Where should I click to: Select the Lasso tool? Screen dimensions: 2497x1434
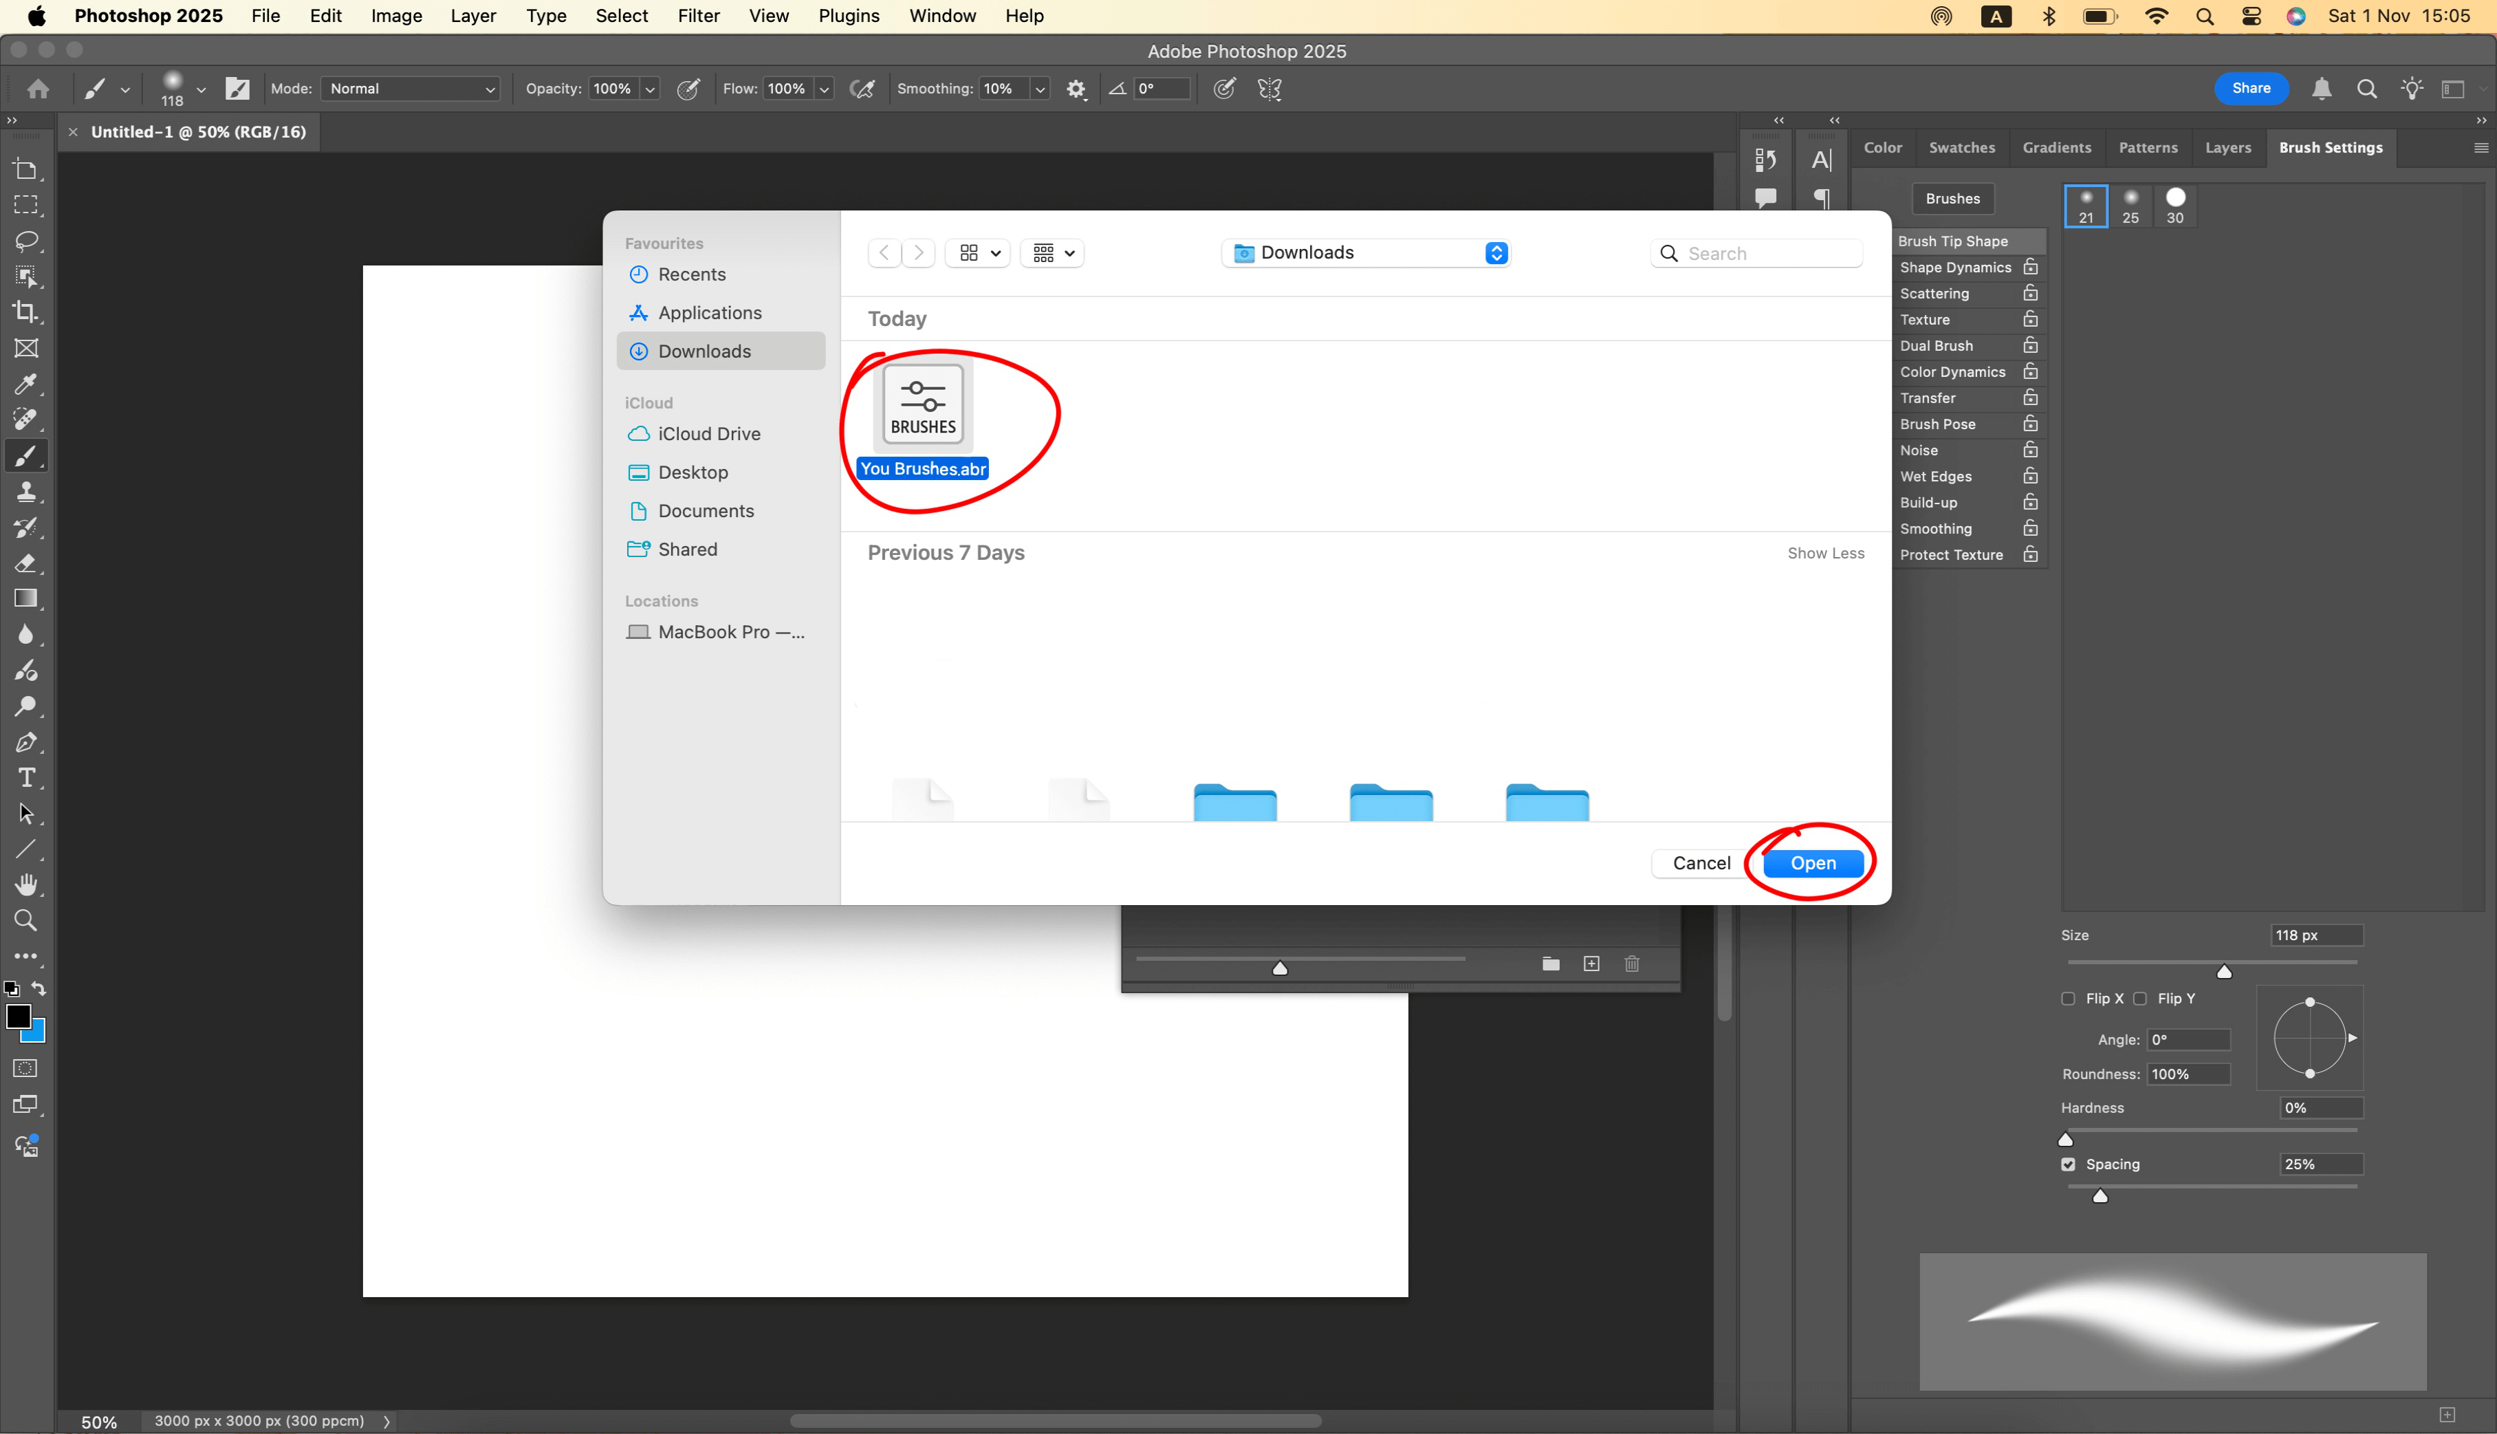(25, 241)
